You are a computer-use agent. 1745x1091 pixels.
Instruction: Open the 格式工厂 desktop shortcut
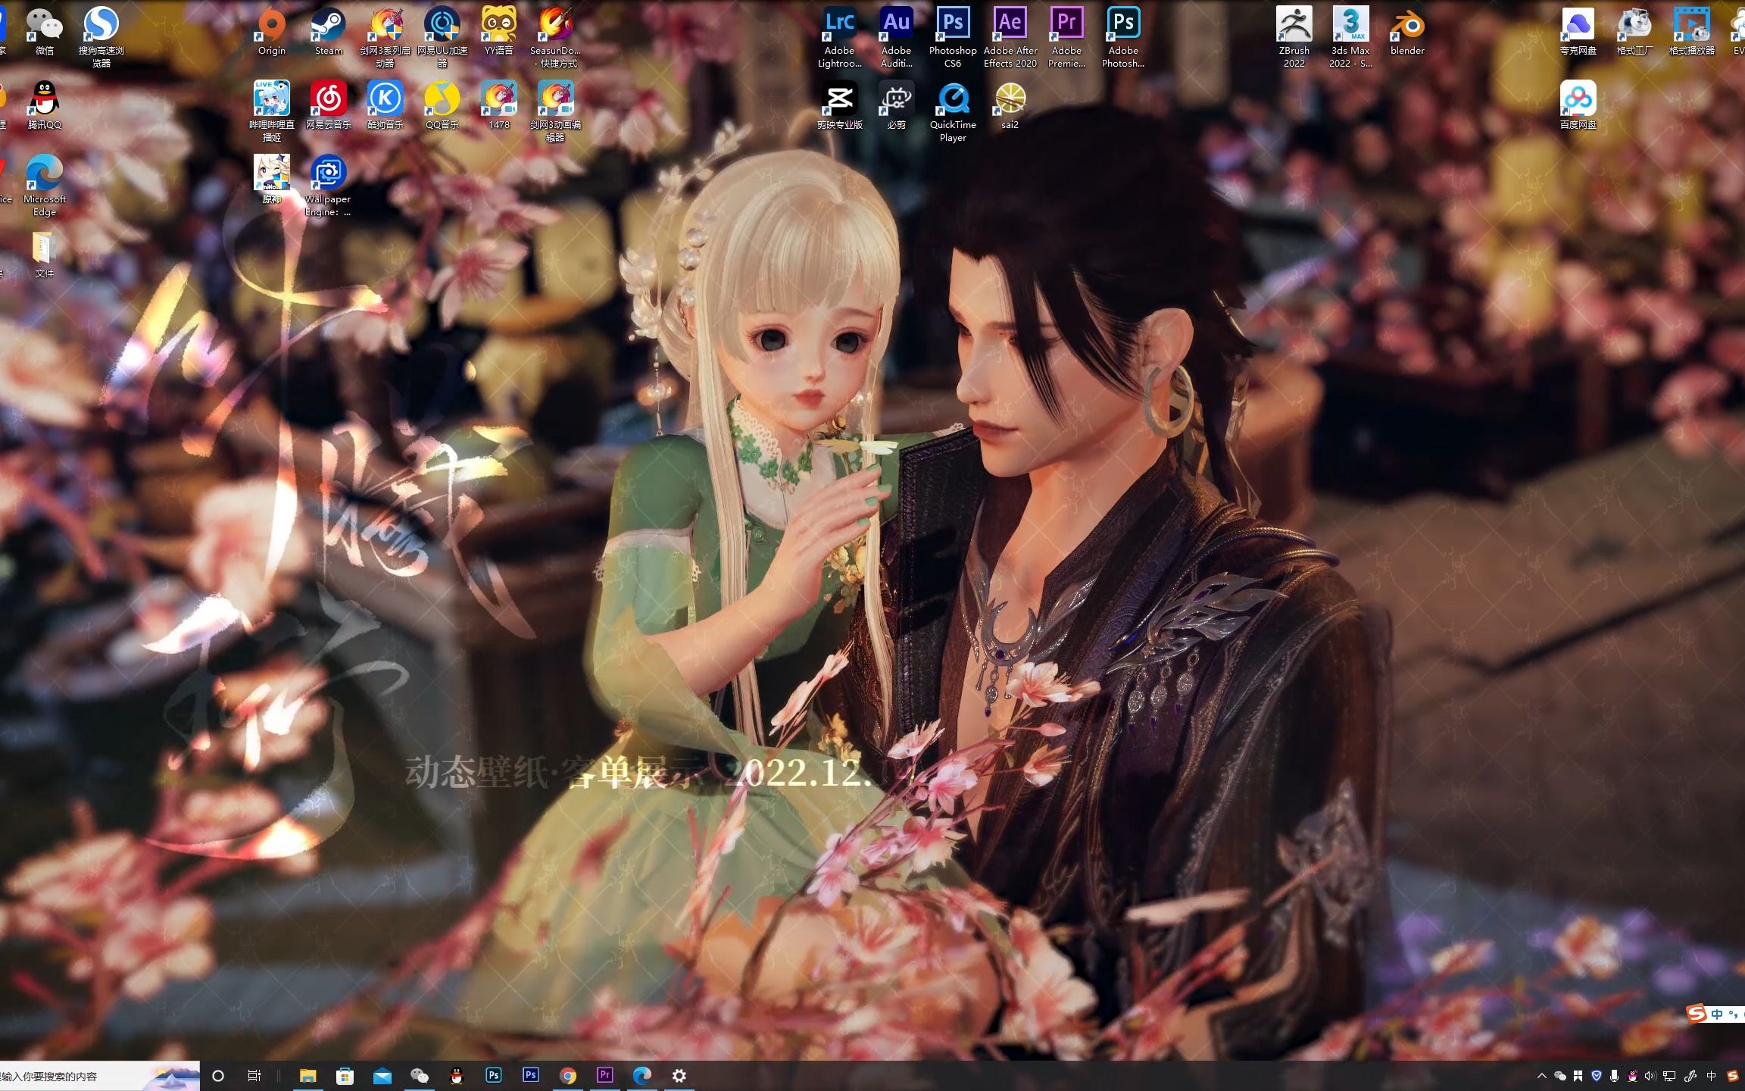pos(1634,32)
